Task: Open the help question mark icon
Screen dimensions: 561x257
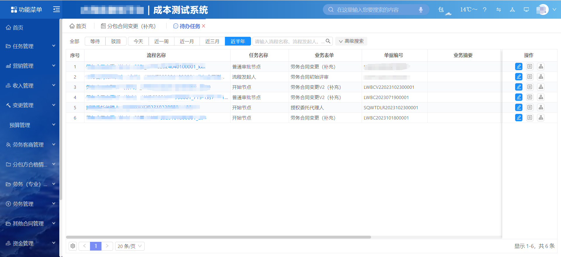Action: 485,10
